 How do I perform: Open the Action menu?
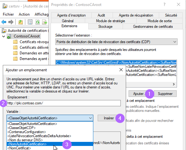point(24,14)
